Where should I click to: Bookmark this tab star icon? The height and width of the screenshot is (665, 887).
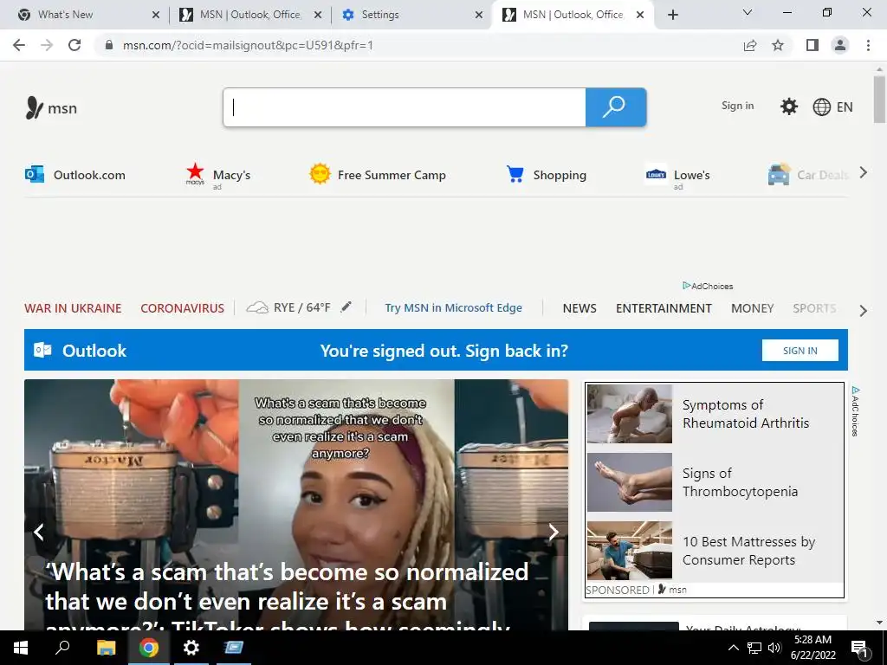click(778, 45)
